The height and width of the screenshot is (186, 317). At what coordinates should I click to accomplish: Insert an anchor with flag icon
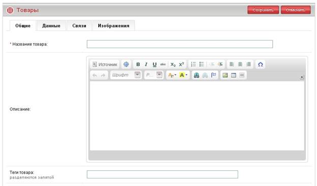[x=213, y=76]
